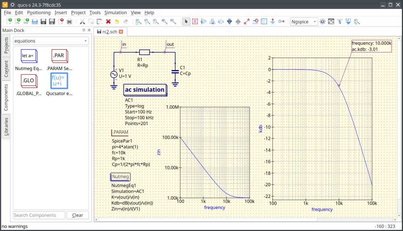Select the Nutmeg Equation component
Viewport: 403px width, 231px height.
[29, 60]
